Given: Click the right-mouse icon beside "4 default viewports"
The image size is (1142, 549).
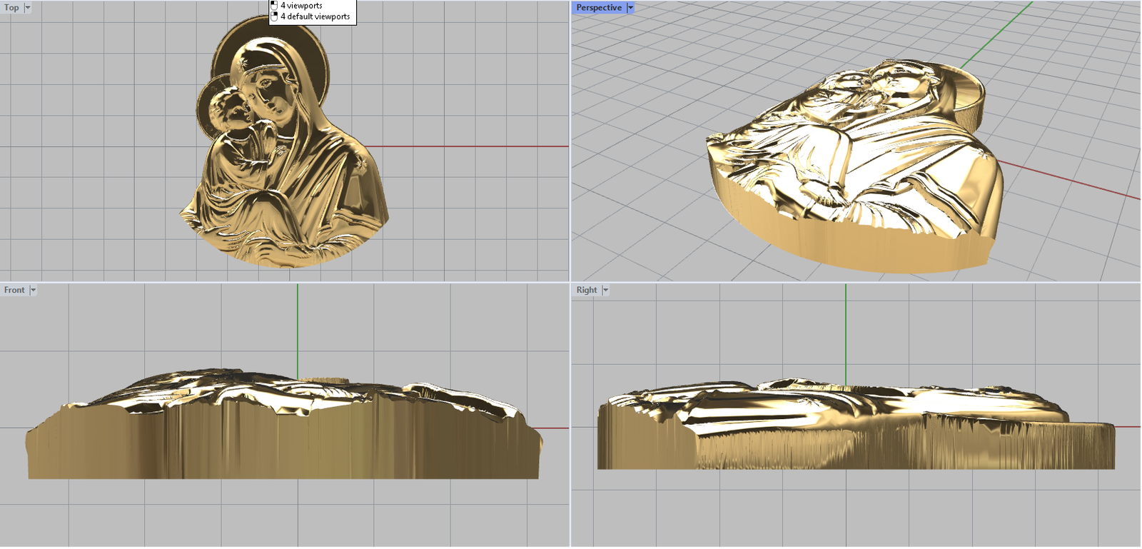Looking at the screenshot, I should click(274, 16).
